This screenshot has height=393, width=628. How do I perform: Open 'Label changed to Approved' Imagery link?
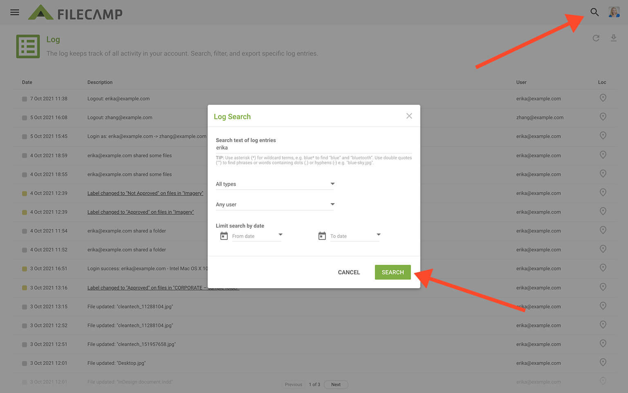tap(141, 212)
